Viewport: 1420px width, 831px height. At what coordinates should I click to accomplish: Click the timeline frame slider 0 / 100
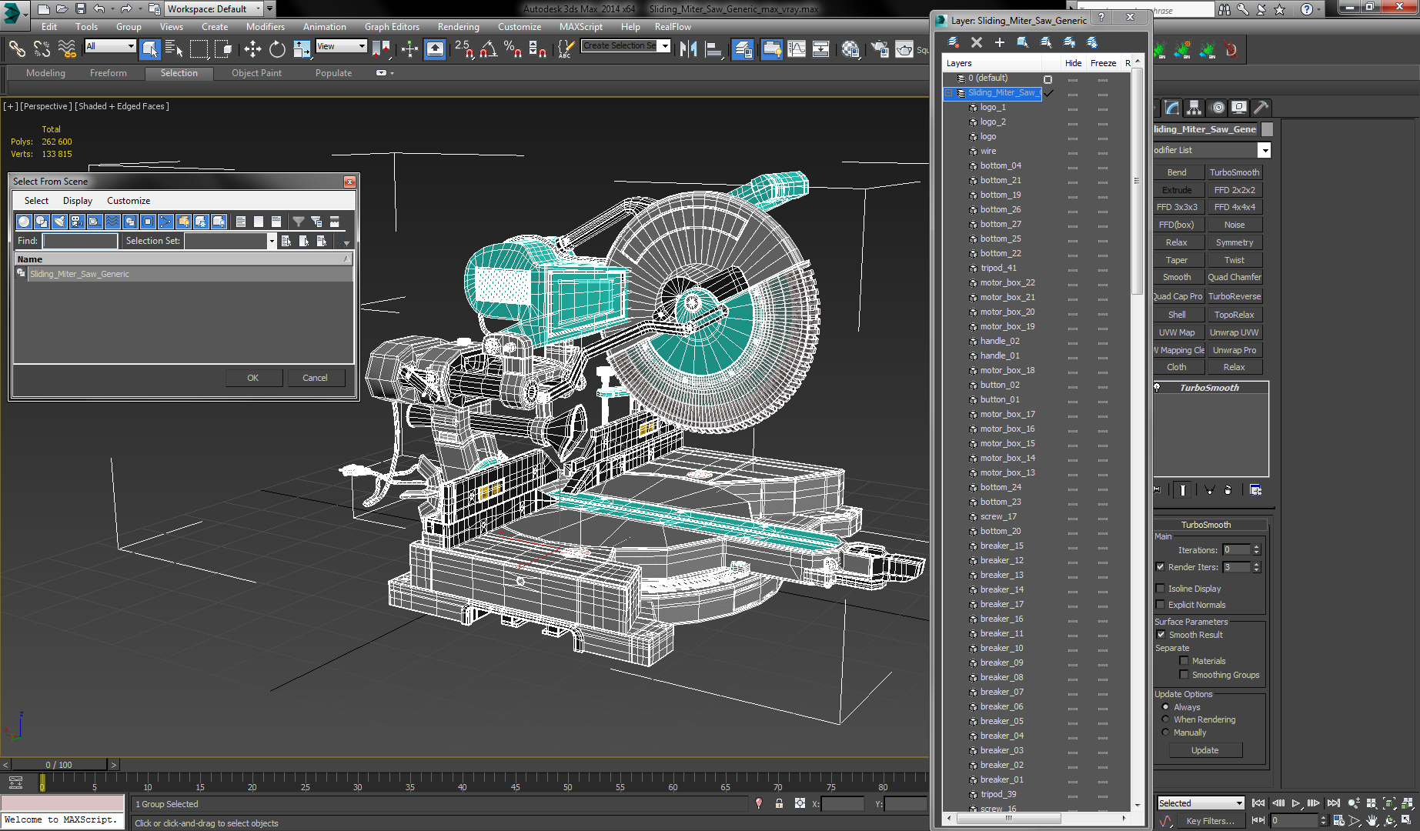coord(58,765)
